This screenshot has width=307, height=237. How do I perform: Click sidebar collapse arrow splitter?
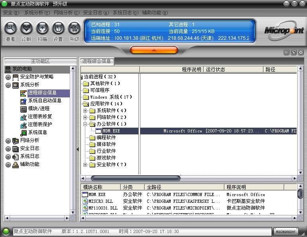78,150
